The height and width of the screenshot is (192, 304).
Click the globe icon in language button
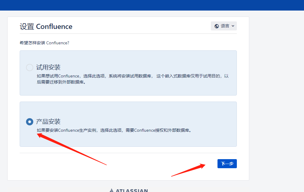tap(217, 26)
